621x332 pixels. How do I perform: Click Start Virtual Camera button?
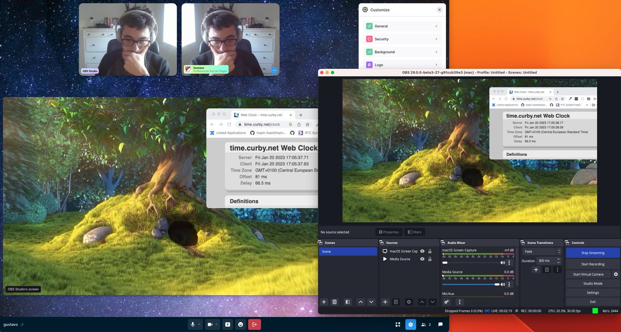tap(588, 274)
